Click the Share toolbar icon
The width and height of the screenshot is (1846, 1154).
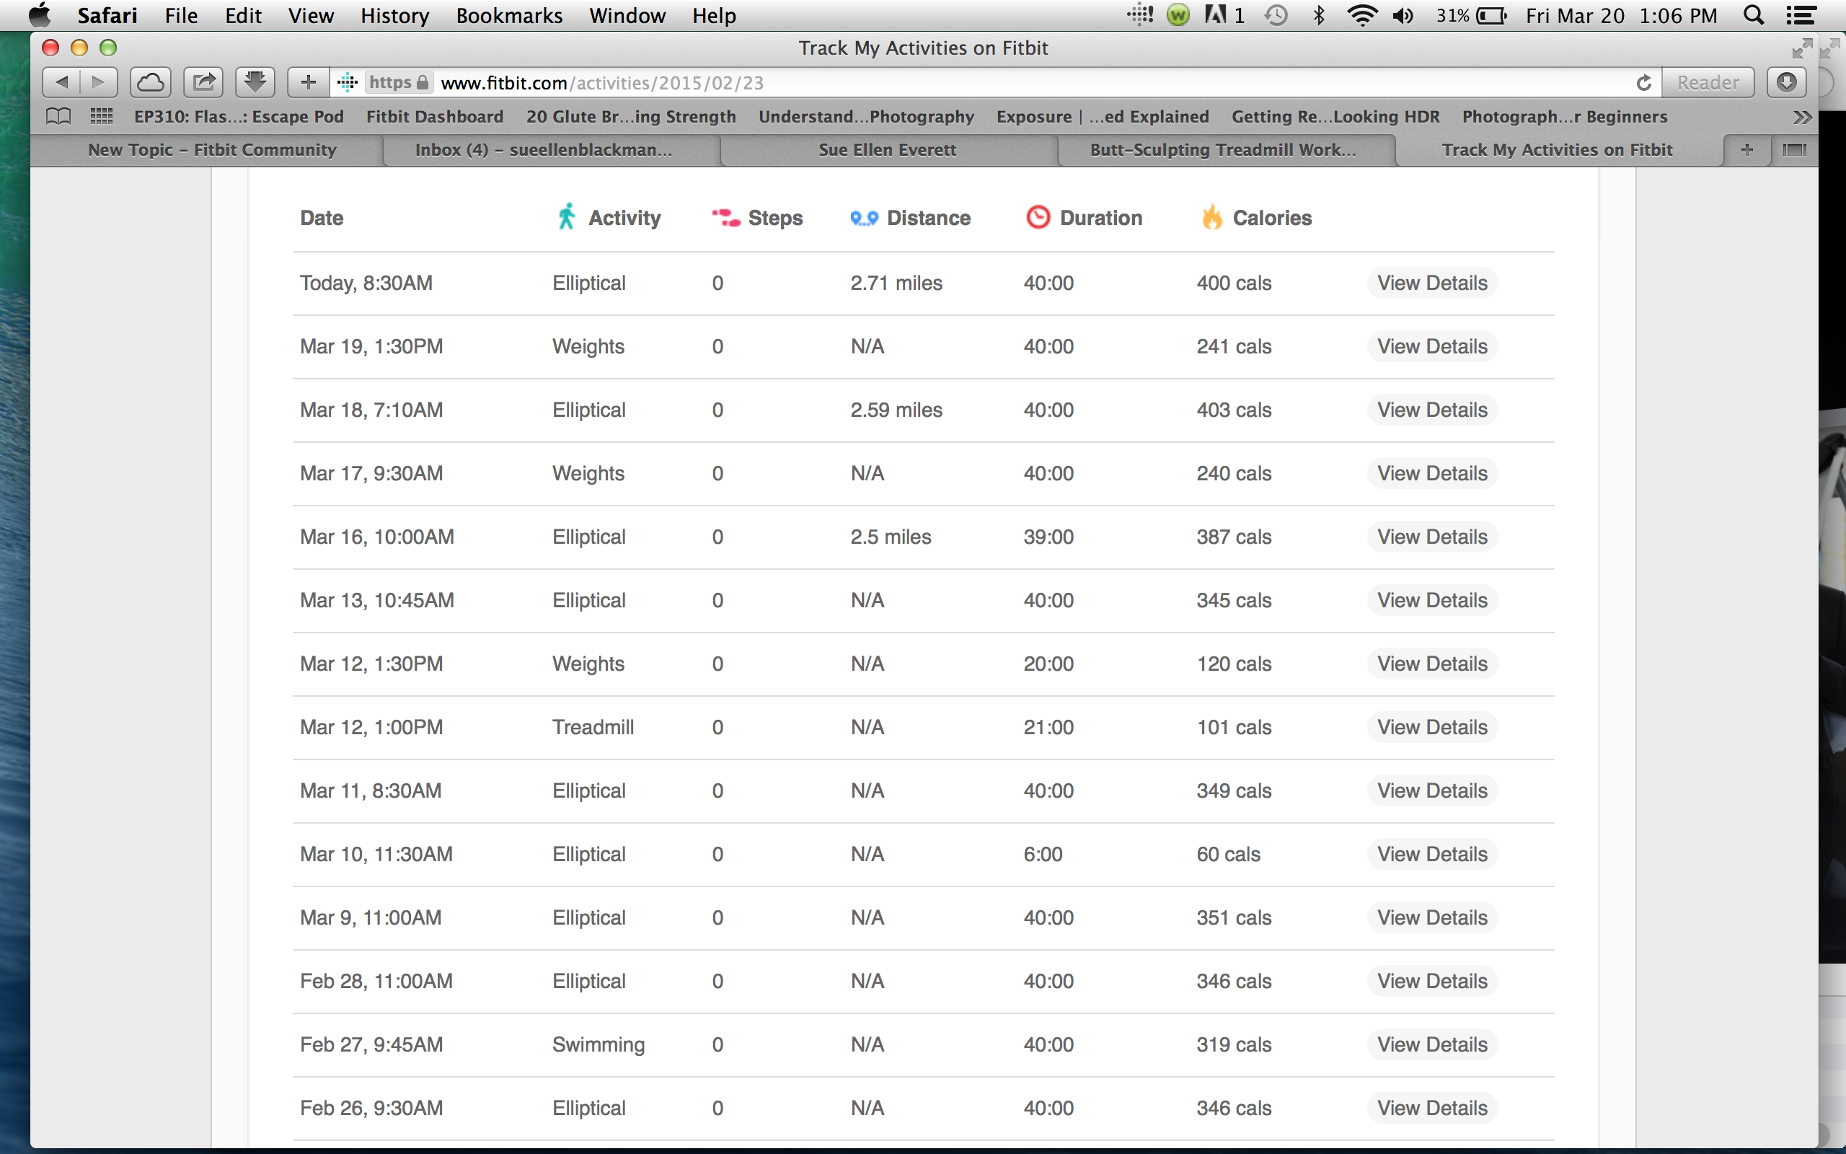tap(203, 82)
